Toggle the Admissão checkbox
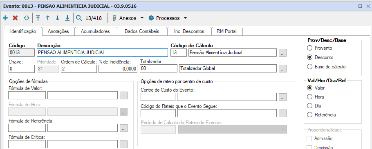Image resolution: width=372 pixels, height=149 pixels. 309,138
